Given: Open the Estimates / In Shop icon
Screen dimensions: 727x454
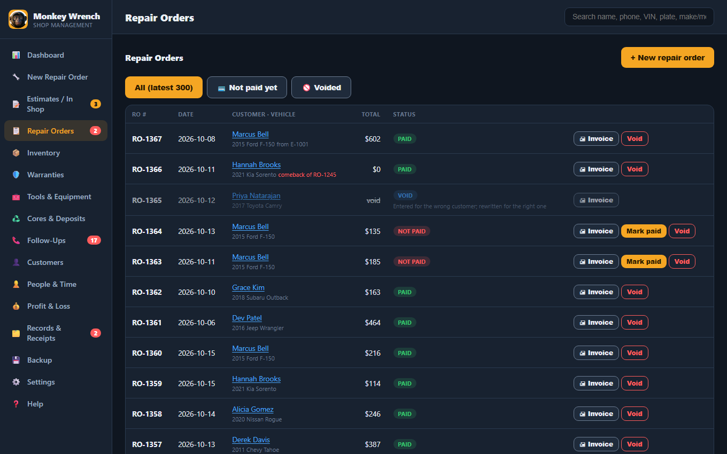Looking at the screenshot, I should coord(16,104).
